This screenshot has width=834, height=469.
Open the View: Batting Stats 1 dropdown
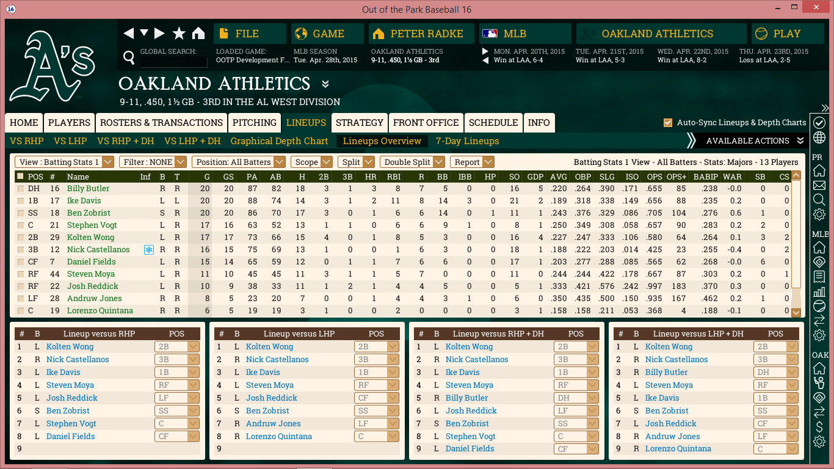[65, 162]
